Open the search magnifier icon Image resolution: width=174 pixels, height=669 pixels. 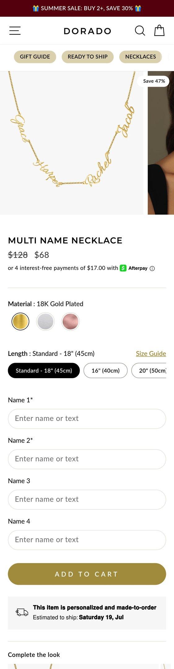coord(140,31)
